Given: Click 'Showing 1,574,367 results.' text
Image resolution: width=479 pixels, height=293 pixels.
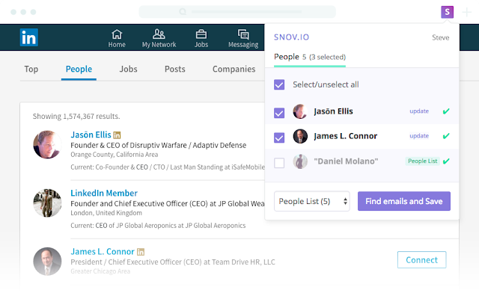Looking at the screenshot, I should tap(76, 117).
